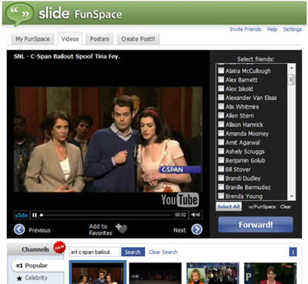Select the Celebrity channel

point(36,278)
